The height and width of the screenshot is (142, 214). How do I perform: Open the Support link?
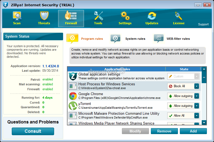203,24
